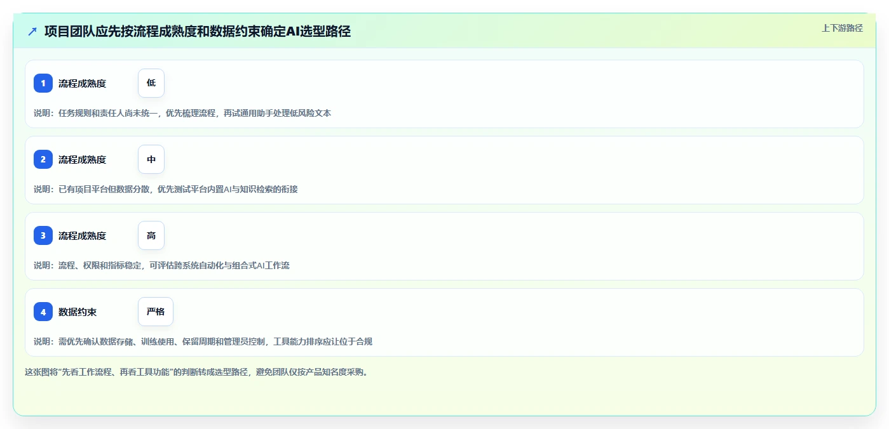
Task: Click description starting 需优先确认数据存储
Action: pos(203,341)
